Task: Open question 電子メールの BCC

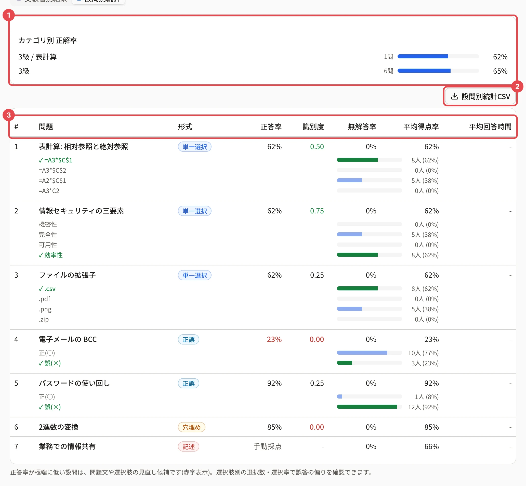Action: pos(68,339)
